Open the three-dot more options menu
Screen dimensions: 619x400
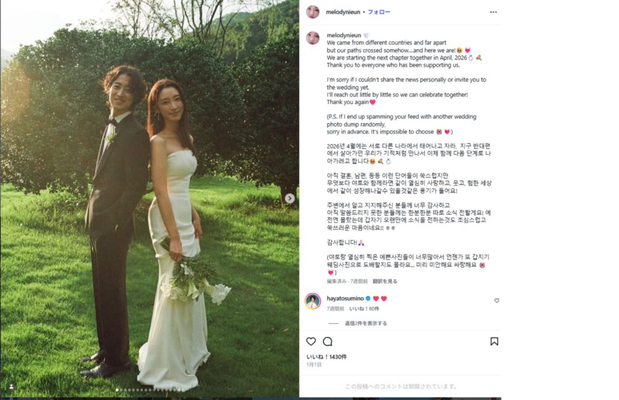pos(493,12)
